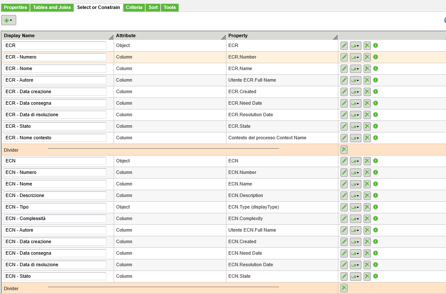
Task: Edit the ECN - Tipo entry with pencil icon
Action: click(x=344, y=207)
